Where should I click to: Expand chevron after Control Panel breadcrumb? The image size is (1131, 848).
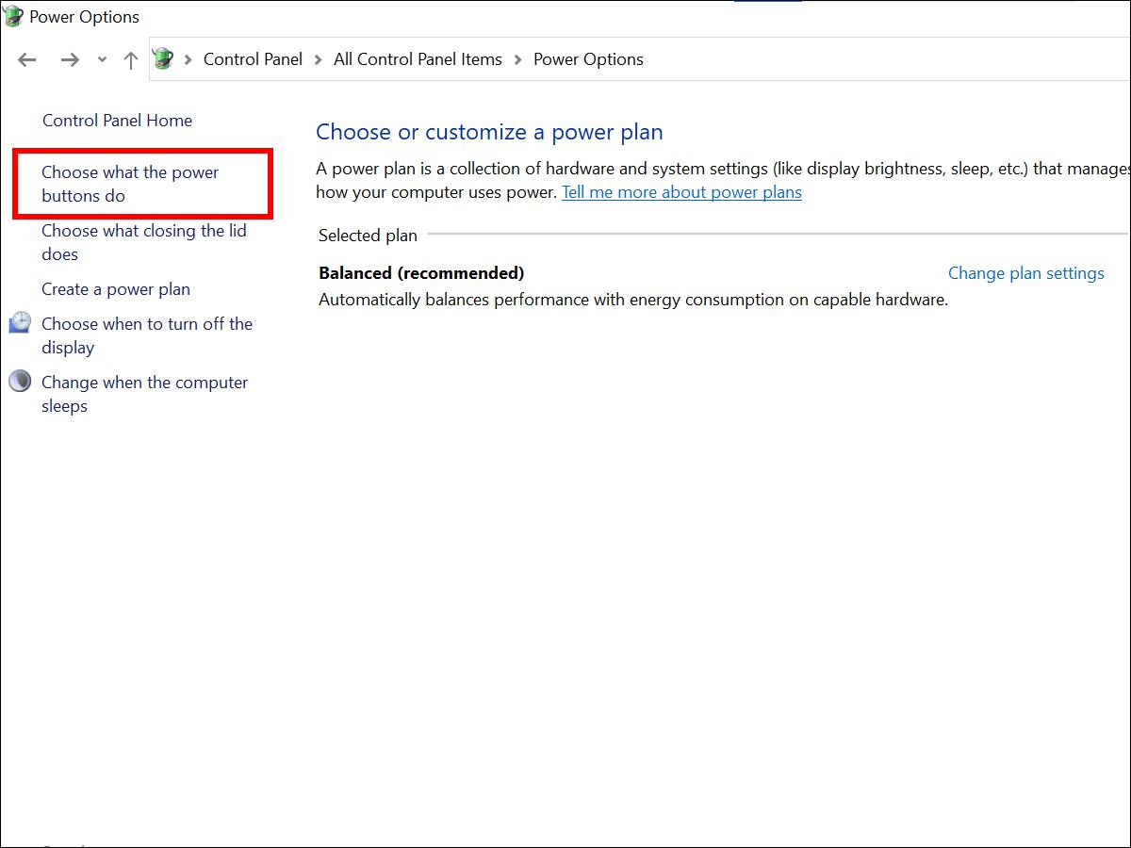point(319,59)
